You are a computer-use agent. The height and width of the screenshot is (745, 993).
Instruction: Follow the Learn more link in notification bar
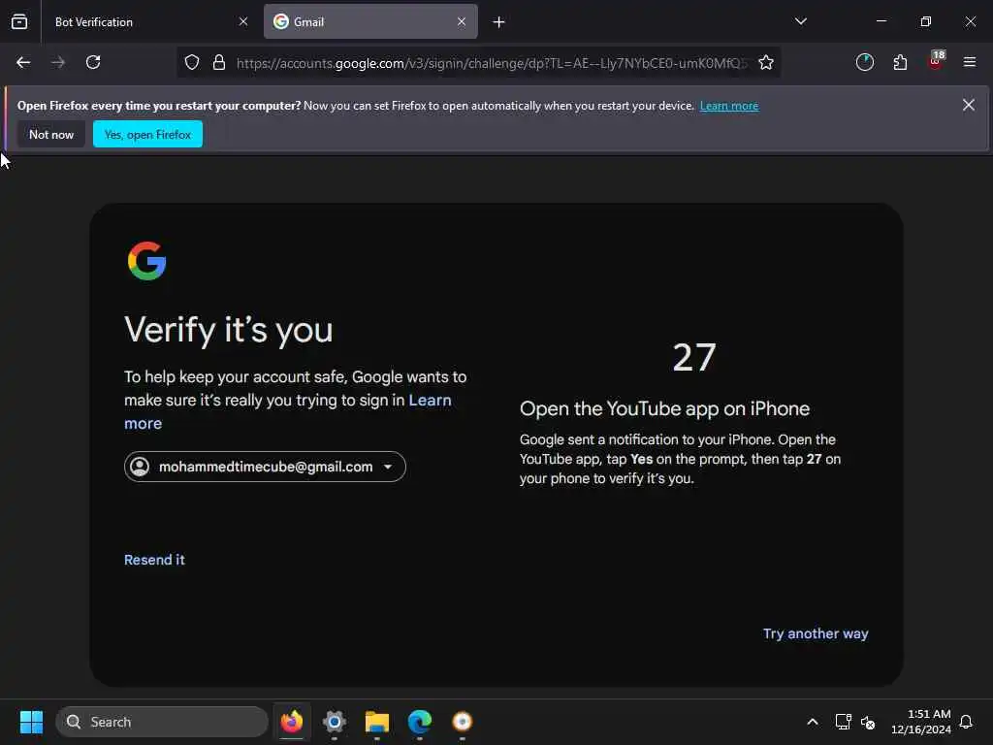[729, 106]
